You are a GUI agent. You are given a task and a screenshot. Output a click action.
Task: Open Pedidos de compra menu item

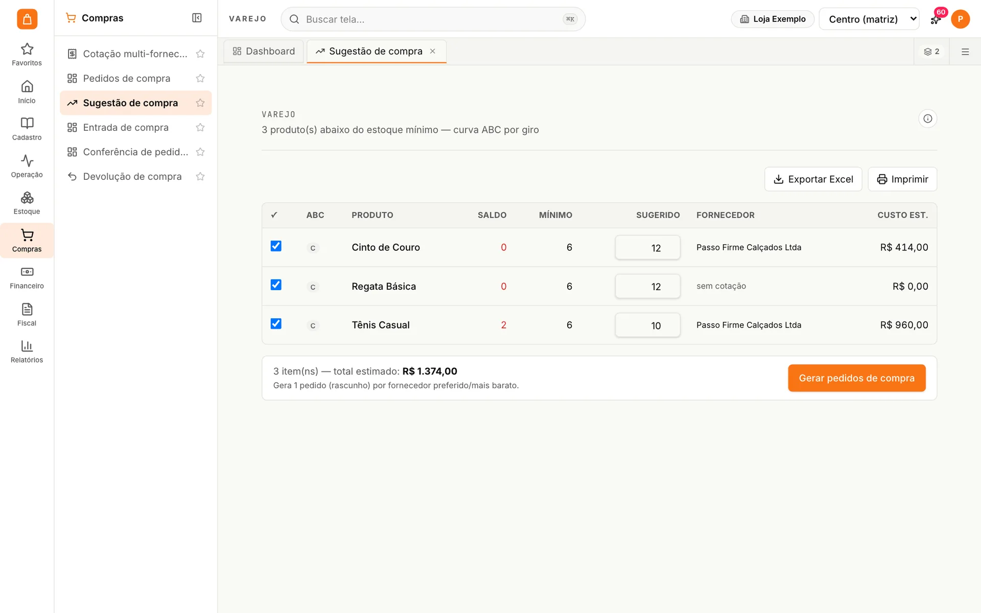point(135,78)
